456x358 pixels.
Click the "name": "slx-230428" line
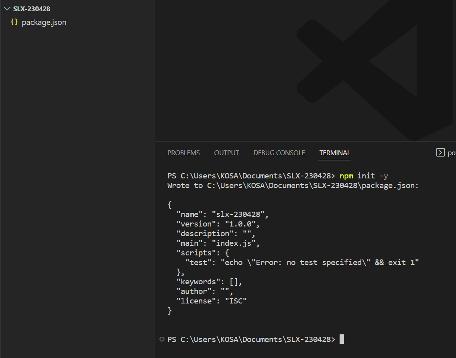point(222,214)
